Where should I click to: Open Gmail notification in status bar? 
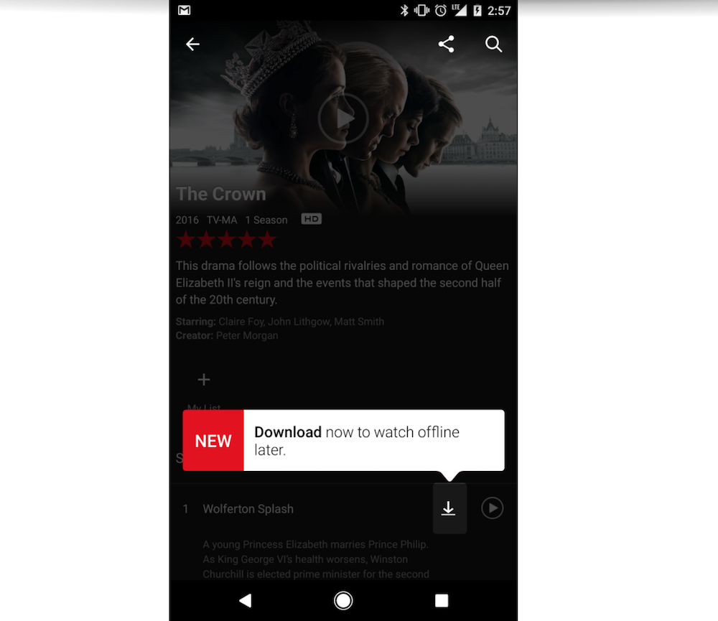pyautogui.click(x=184, y=10)
